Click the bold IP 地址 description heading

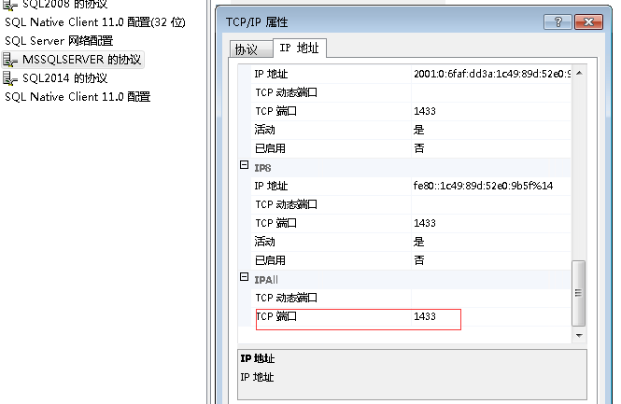(x=258, y=358)
